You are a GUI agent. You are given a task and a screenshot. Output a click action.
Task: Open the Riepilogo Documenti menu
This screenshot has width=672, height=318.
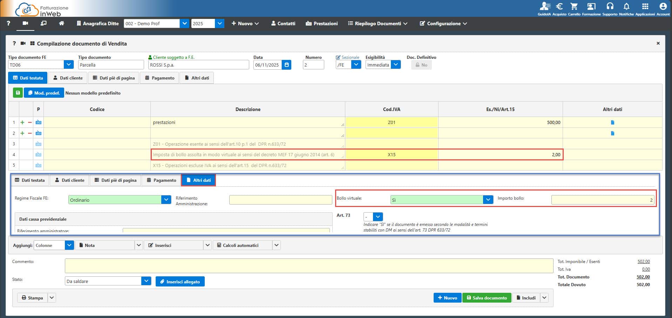378,23
